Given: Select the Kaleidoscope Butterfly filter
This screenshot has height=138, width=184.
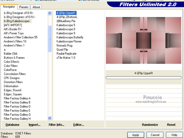Looking at the screenshot, I should point(70,37).
